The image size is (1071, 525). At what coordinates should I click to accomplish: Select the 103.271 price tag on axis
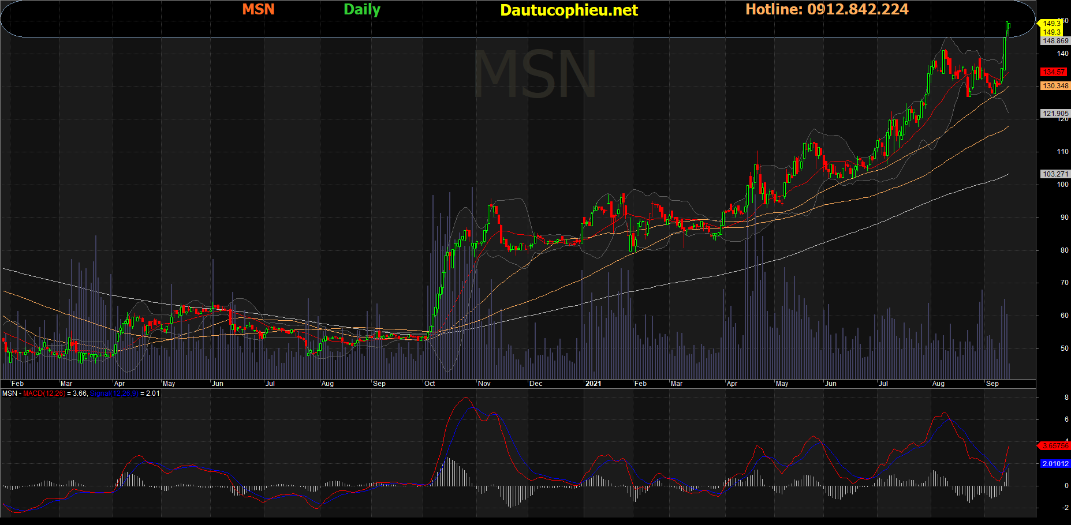click(x=1055, y=174)
